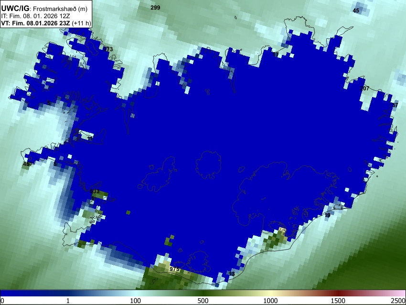
Task: Select the colour scale tick label 100
Action: point(136,301)
